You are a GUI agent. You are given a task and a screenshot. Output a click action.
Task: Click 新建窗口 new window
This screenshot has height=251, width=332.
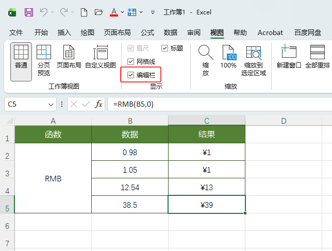click(x=289, y=57)
